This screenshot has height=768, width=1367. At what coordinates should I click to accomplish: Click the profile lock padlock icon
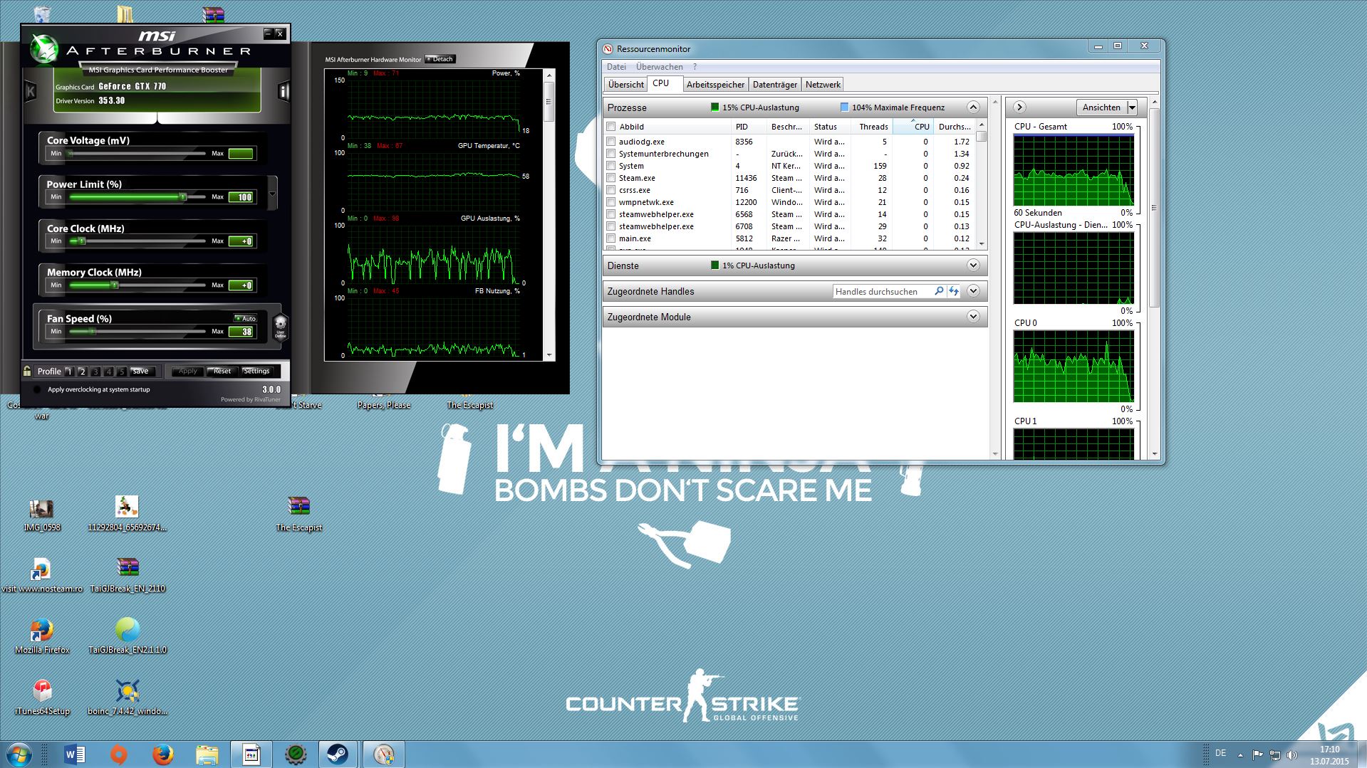(27, 371)
